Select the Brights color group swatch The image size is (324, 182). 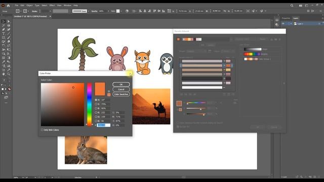[x=252, y=54]
